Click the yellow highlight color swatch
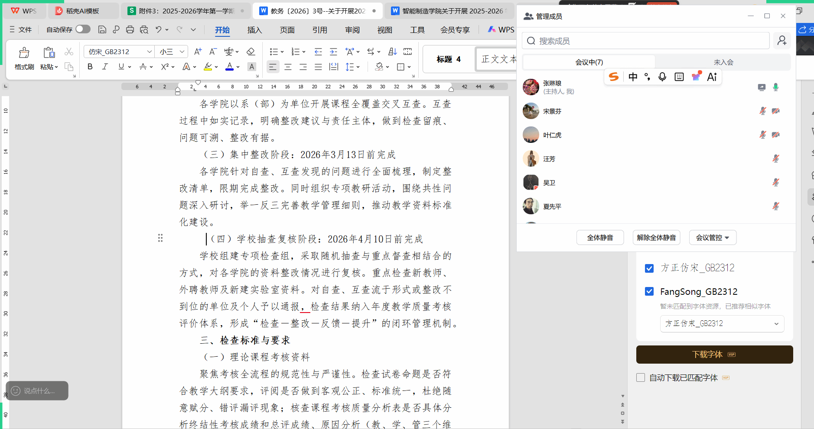 pyautogui.click(x=208, y=67)
